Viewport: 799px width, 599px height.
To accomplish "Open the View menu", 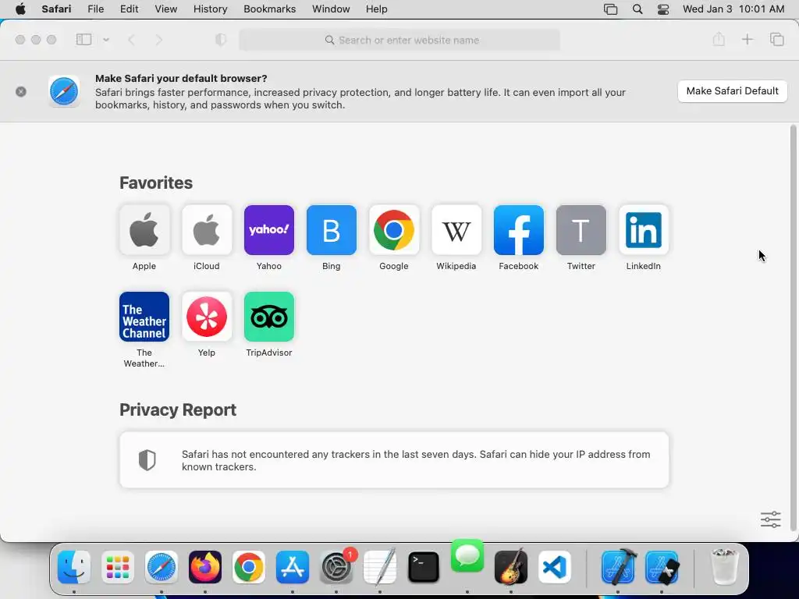I will point(165,9).
